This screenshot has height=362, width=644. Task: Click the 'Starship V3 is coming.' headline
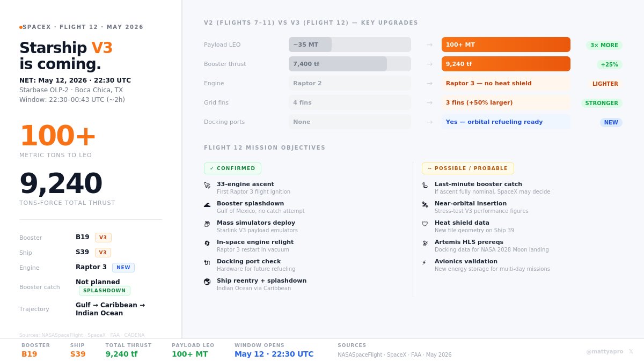click(x=66, y=56)
